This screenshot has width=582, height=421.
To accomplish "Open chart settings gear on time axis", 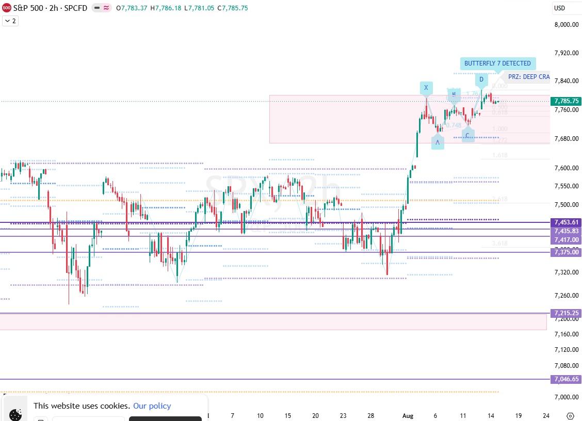I will (x=570, y=416).
